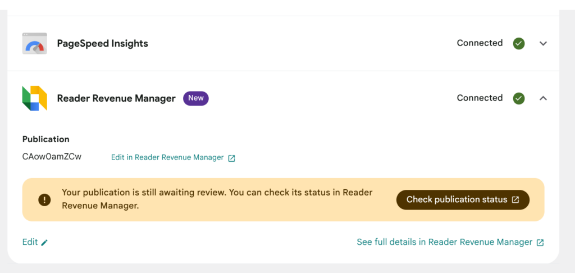575x273 pixels.
Task: Click the Reader Revenue Manager heading
Action: 116,98
